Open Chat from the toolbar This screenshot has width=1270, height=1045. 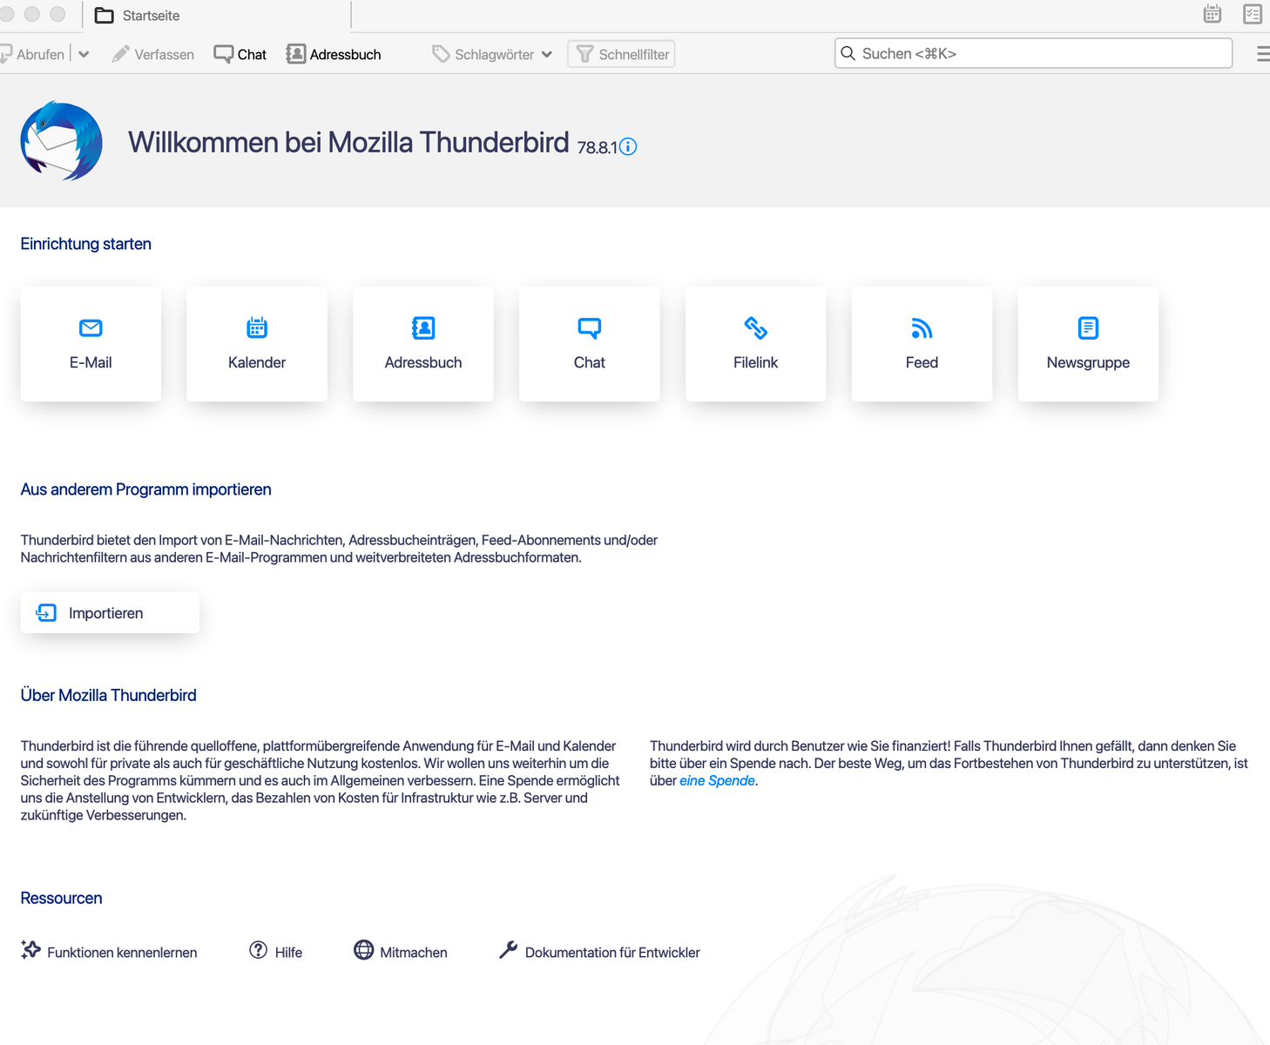click(240, 54)
